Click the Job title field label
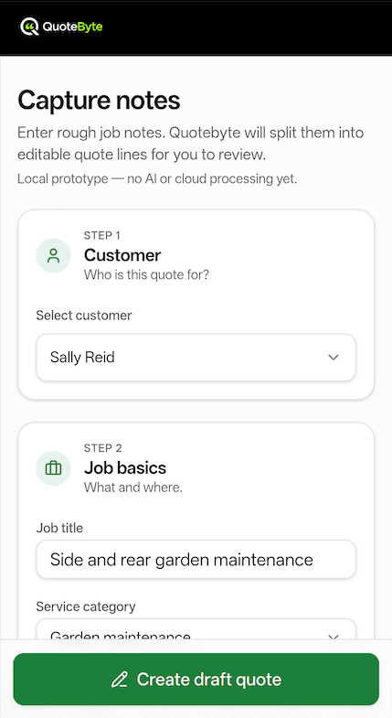The image size is (392, 718). tap(59, 528)
